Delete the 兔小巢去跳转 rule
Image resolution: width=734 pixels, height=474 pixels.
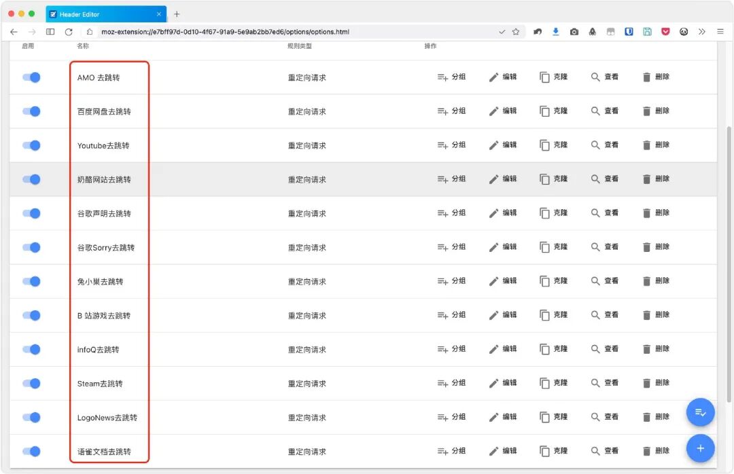point(656,280)
